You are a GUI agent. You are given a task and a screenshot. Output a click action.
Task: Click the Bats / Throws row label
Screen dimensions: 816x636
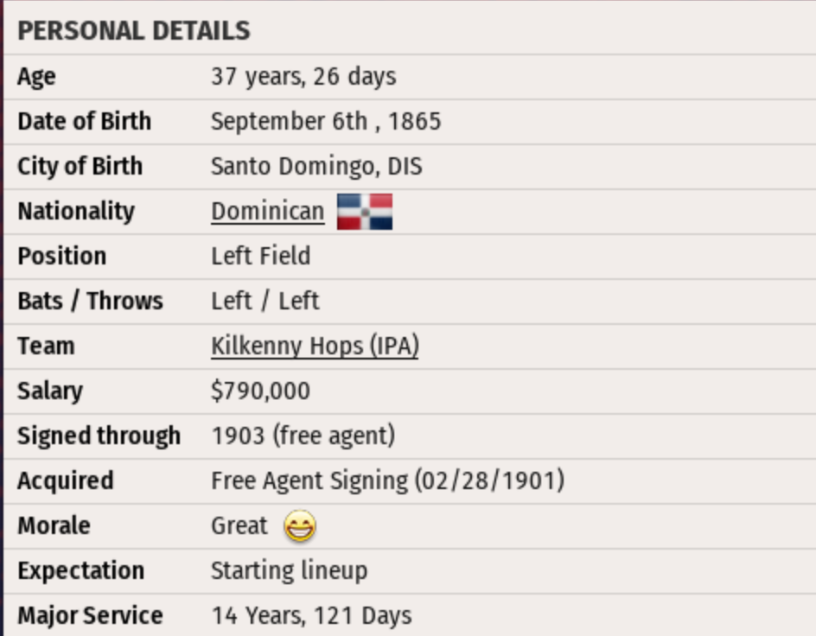click(x=90, y=302)
